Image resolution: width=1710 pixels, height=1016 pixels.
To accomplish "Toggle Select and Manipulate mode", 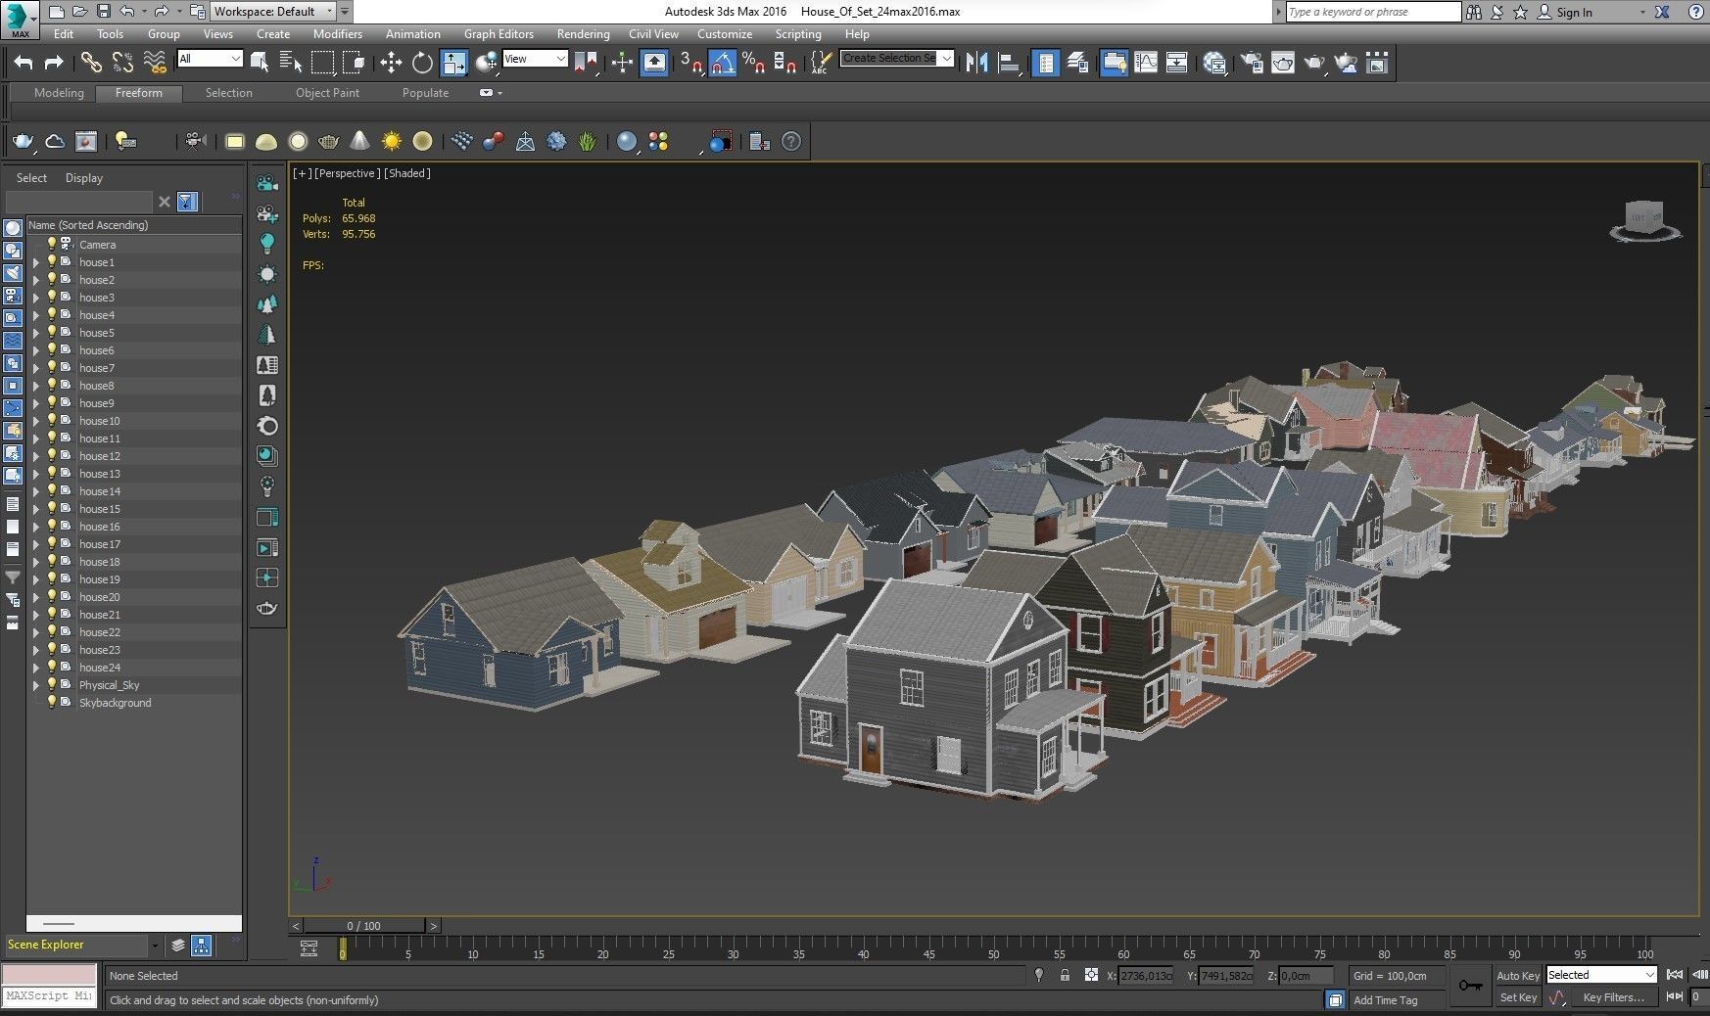I will click(623, 63).
